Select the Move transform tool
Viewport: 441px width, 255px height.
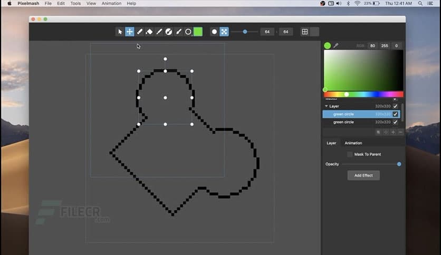click(130, 32)
